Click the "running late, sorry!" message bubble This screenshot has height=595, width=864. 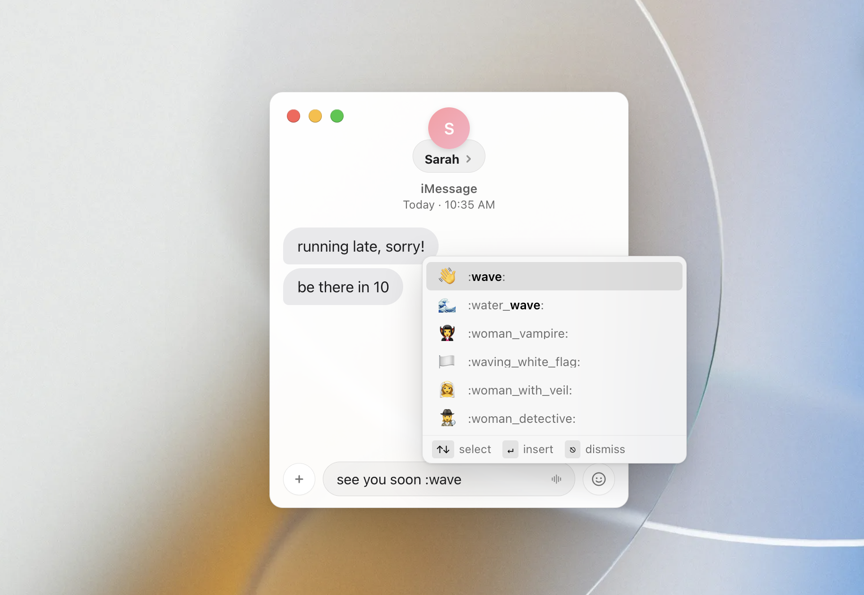click(x=361, y=246)
